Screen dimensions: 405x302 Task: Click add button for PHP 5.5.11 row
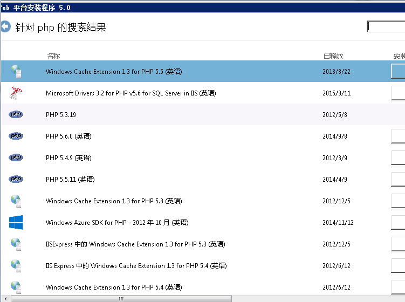pos(398,179)
